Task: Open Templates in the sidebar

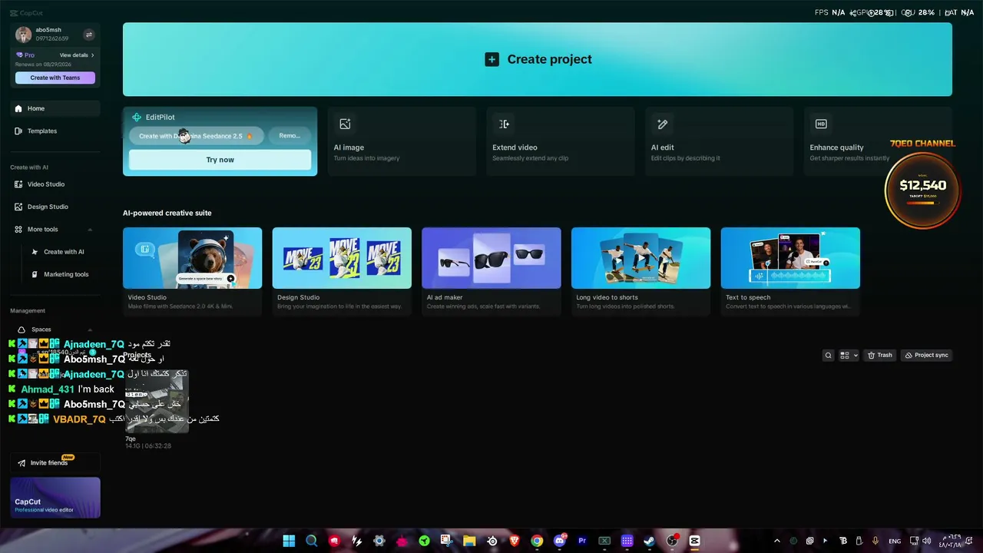Action: tap(55, 131)
